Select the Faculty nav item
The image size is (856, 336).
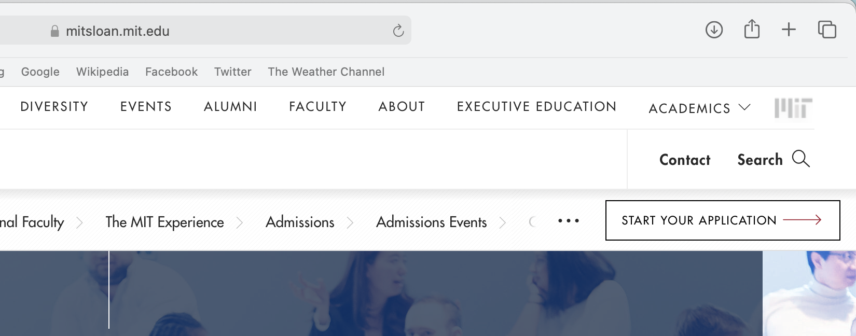pos(317,107)
